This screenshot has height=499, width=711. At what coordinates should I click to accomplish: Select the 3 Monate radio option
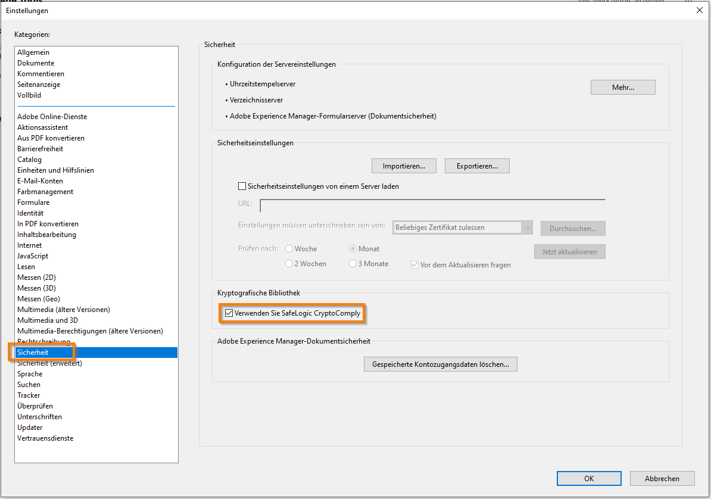(x=353, y=264)
